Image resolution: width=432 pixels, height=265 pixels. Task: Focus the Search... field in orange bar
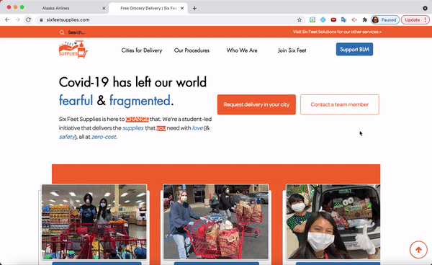click(x=76, y=32)
